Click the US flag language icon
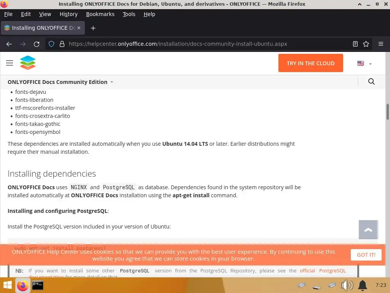Viewport: 390px width, 293px height. tap(361, 63)
